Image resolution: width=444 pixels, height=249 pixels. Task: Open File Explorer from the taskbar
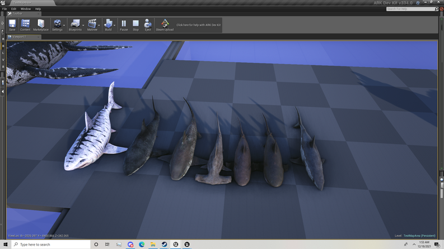pyautogui.click(x=153, y=244)
